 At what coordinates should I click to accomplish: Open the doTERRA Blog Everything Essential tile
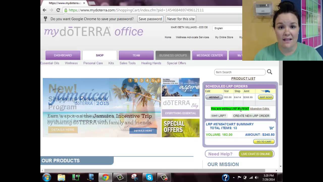tap(180, 108)
